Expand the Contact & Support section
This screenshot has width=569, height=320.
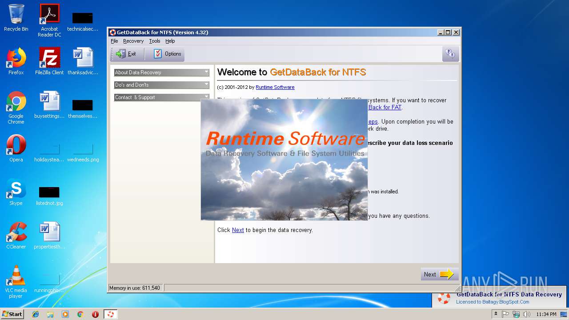tap(161, 97)
